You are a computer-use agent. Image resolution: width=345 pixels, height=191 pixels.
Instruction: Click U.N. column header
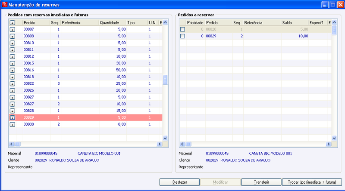tap(153, 23)
